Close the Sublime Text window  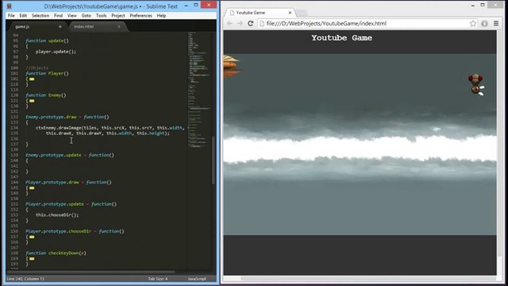pos(209,6)
